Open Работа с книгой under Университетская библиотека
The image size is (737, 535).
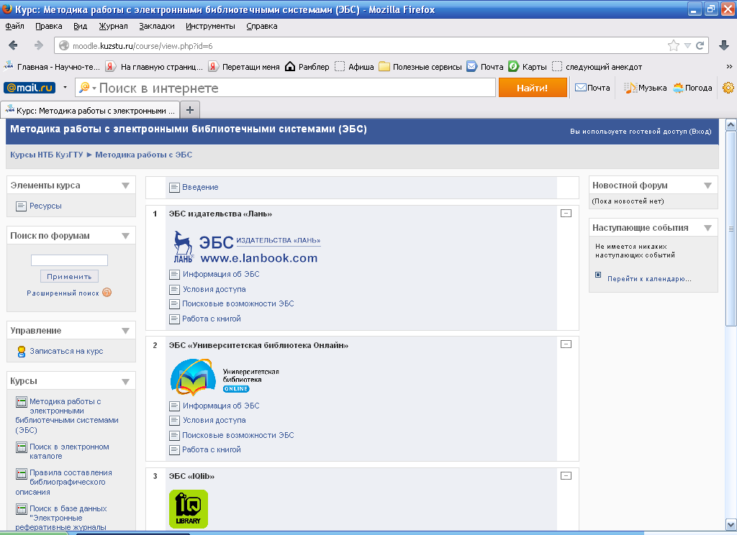(x=212, y=450)
